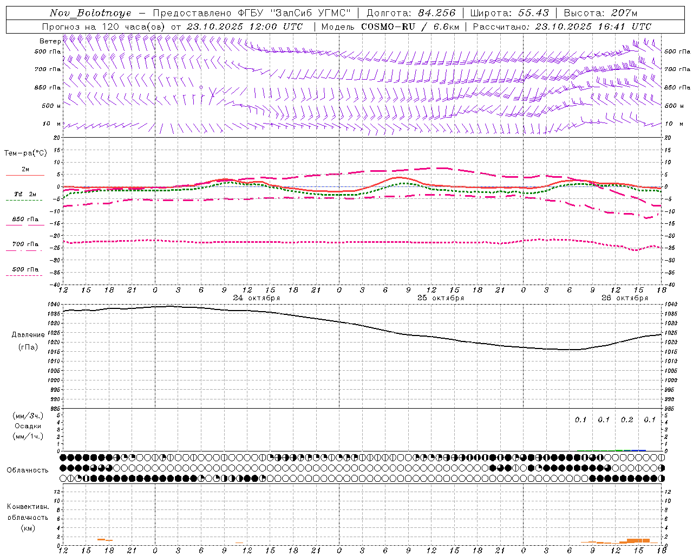The image size is (693, 555).
Task: Click the red 2м legend line sample
Action: [x=25, y=175]
